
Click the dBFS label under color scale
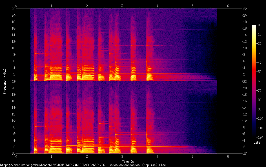[257, 143]
